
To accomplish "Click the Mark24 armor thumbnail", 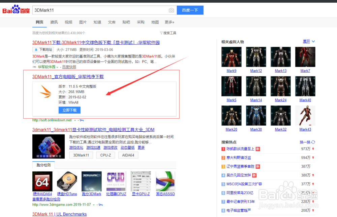I will point(281,86).
